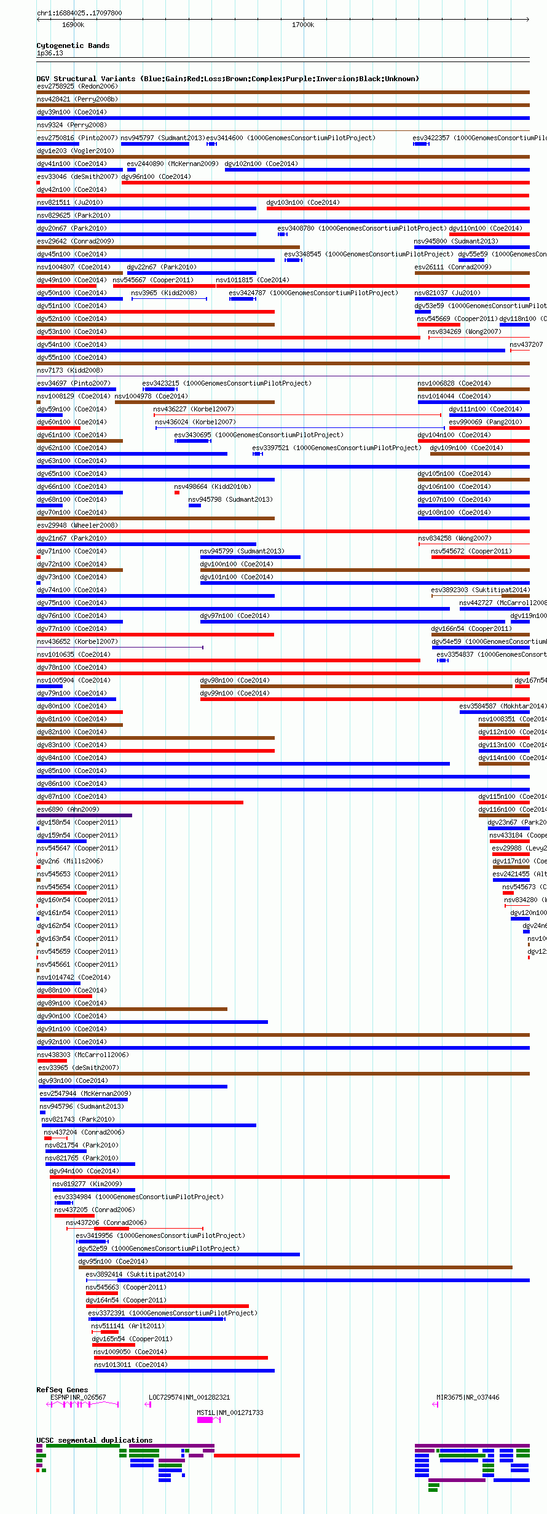Select nsv945799 (Sudmant2013) label
This screenshot has width=547, height=1514.
tap(242, 551)
